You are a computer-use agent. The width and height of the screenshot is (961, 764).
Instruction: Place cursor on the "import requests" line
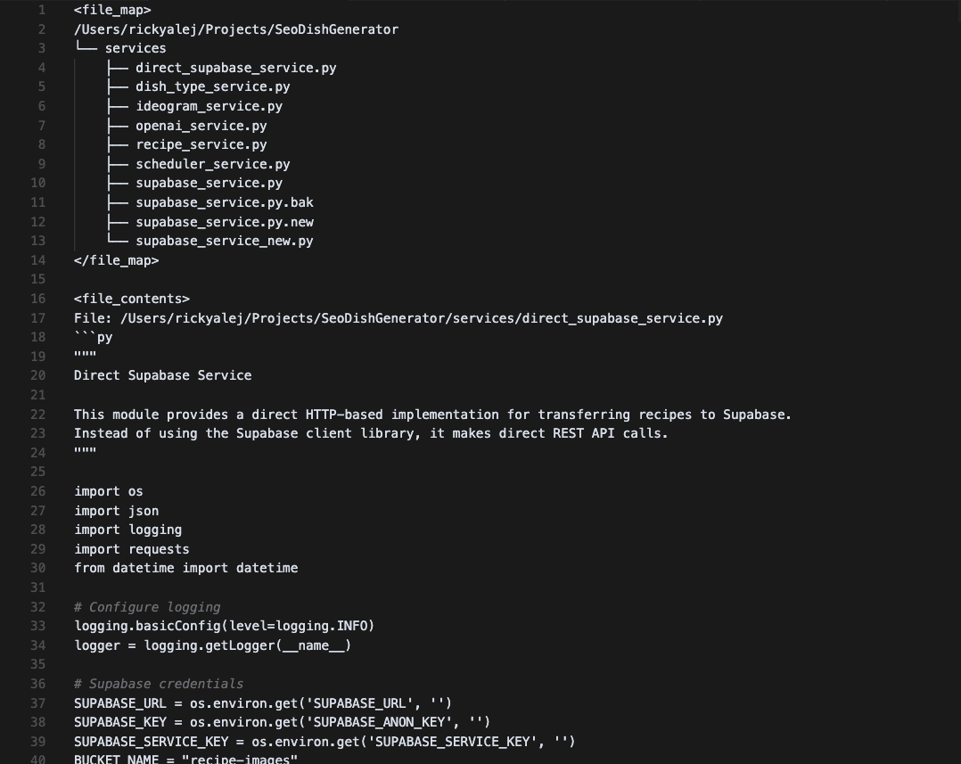[131, 549]
